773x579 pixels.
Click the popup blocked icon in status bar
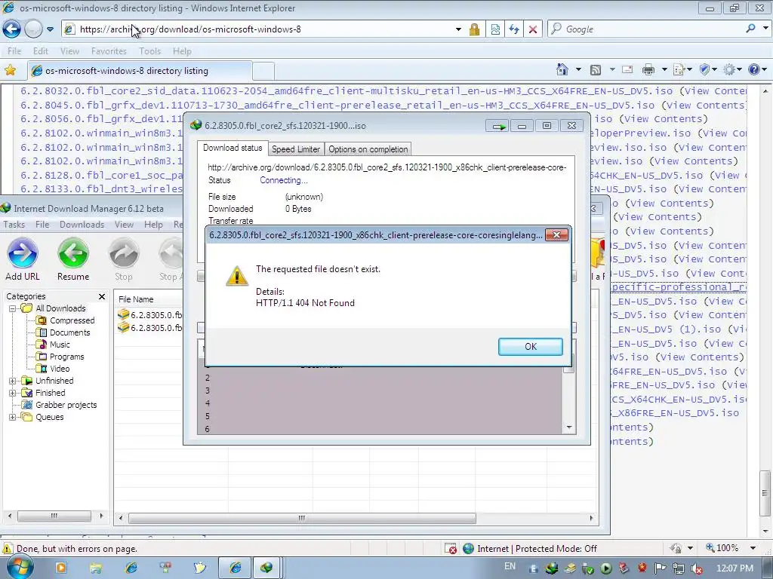point(451,549)
